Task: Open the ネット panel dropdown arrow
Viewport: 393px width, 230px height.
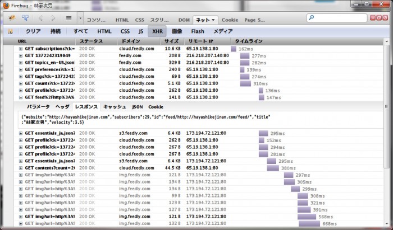Action: 214,20
